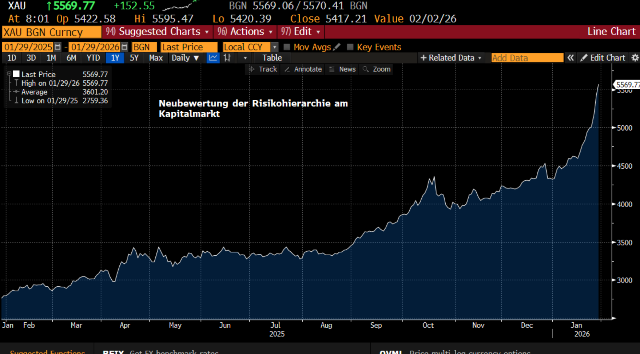Viewport: 640px width, 354px height.
Task: Select the 5Y time range tab
Action: [134, 58]
